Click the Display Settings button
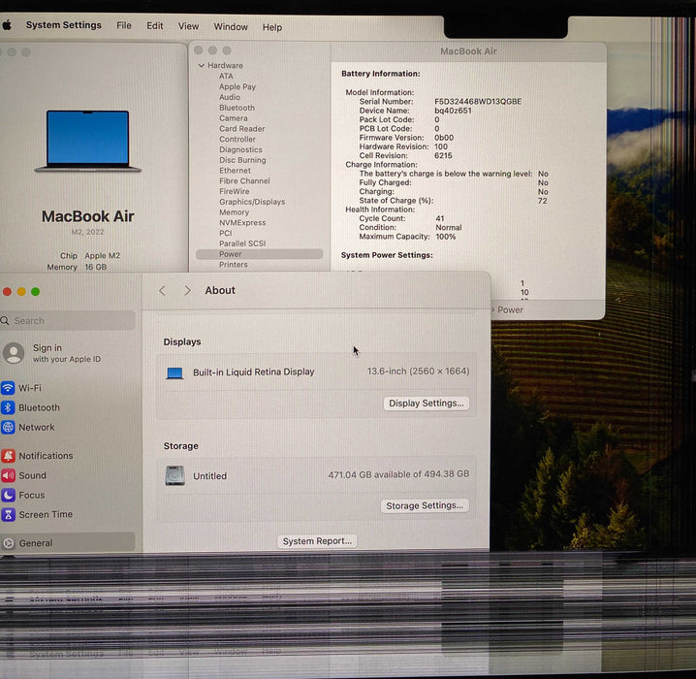Image resolution: width=696 pixels, height=679 pixels. (427, 404)
